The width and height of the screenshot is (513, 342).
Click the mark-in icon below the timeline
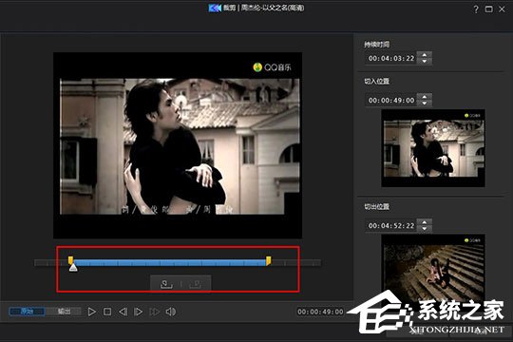(166, 284)
